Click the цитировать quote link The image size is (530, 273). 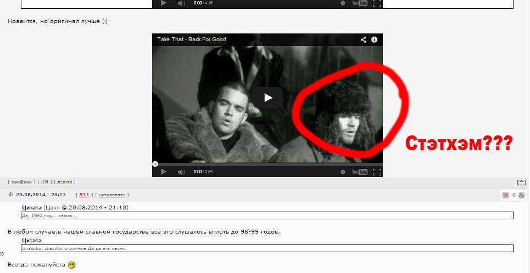click(112, 195)
